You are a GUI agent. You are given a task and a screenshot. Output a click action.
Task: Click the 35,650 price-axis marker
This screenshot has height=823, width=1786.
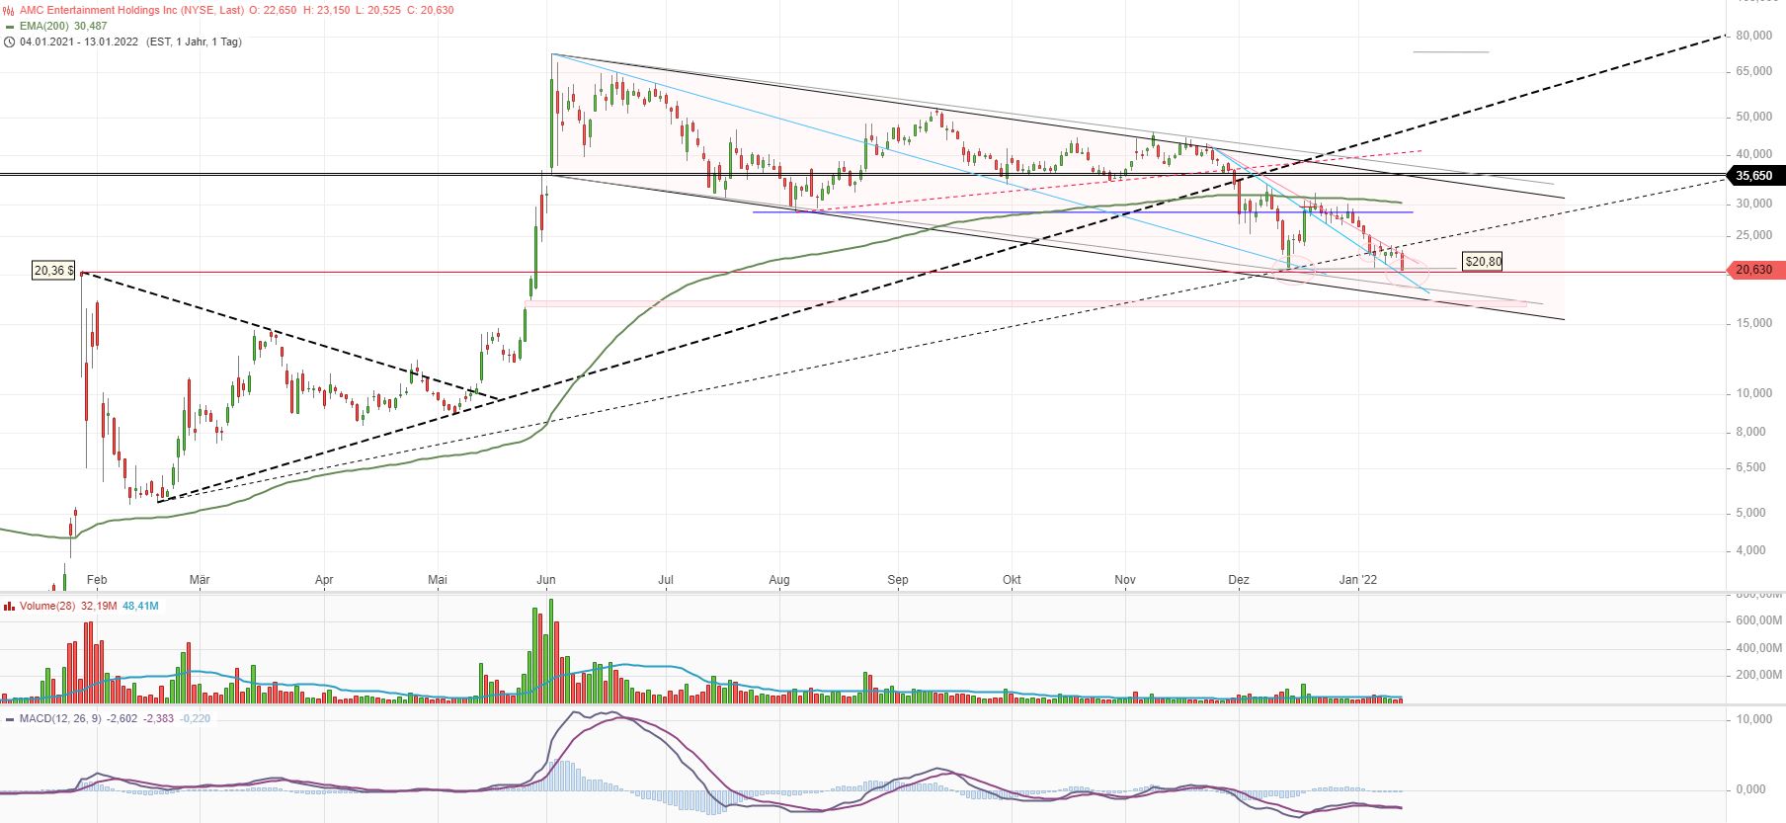coord(1754,176)
